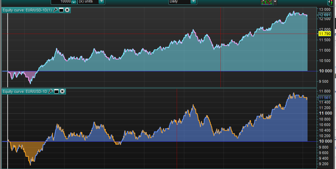
Task: Click the 11 561 equity label in lower chart
Action: 325,98
